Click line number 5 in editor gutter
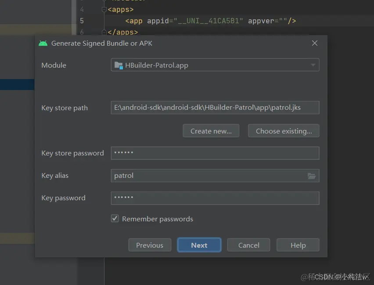 pyautogui.click(x=82, y=21)
